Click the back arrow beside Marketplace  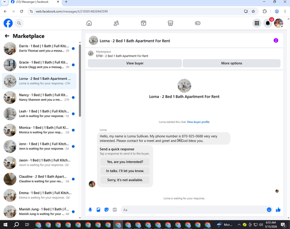click(x=7, y=36)
